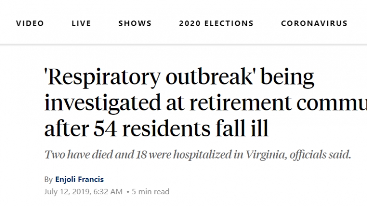Click the 'Respiratory outbreak' being headline line
This screenshot has height=206, width=367.
click(179, 77)
